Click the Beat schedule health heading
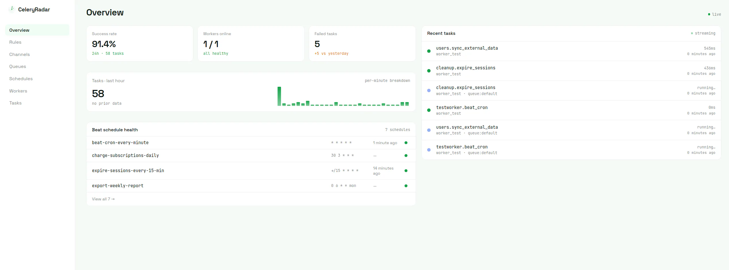The image size is (729, 270). (115, 130)
